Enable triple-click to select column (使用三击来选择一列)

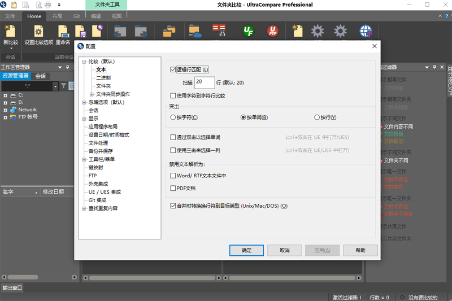173,150
